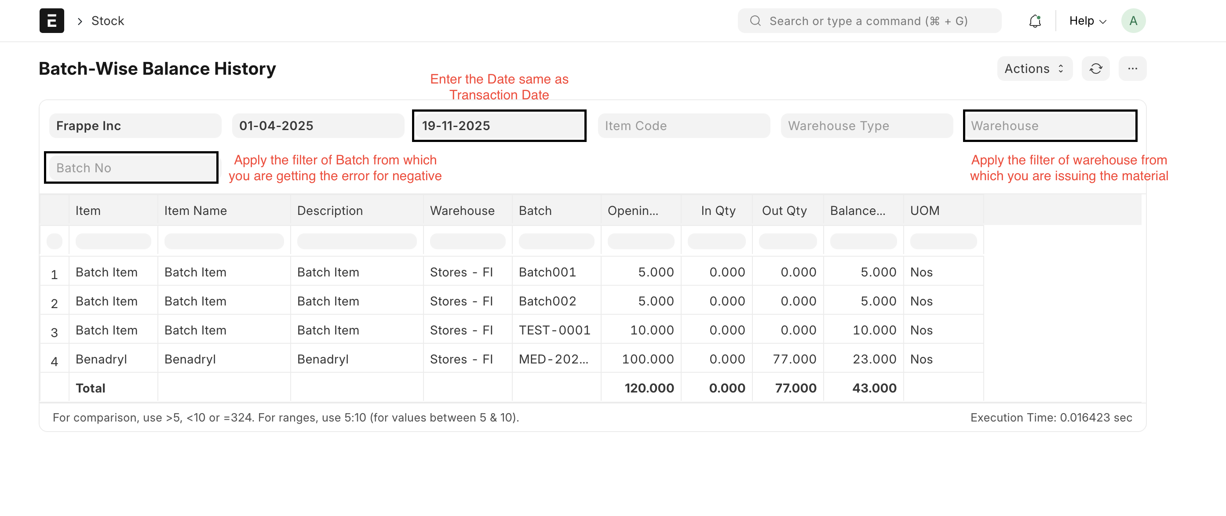Open the notifications bell icon
The height and width of the screenshot is (516, 1226).
(x=1035, y=21)
